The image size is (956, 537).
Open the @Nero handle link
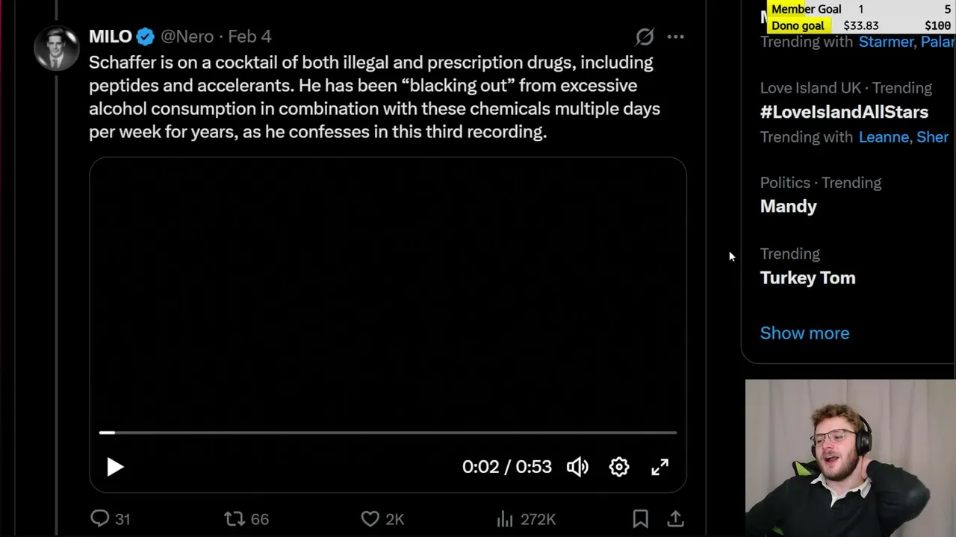coord(187,37)
